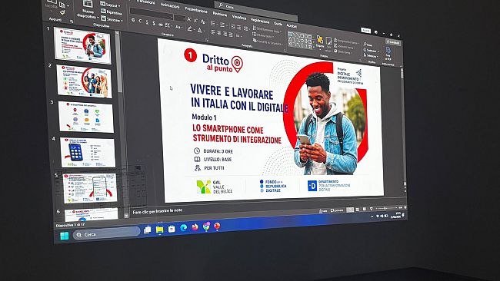Click the numbered list icon
500x281 pixels.
point(223,25)
